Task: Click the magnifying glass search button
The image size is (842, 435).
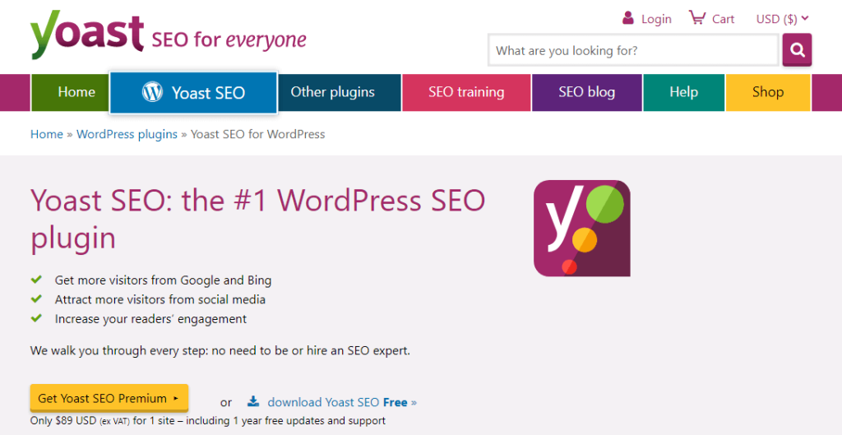Action: tap(796, 50)
